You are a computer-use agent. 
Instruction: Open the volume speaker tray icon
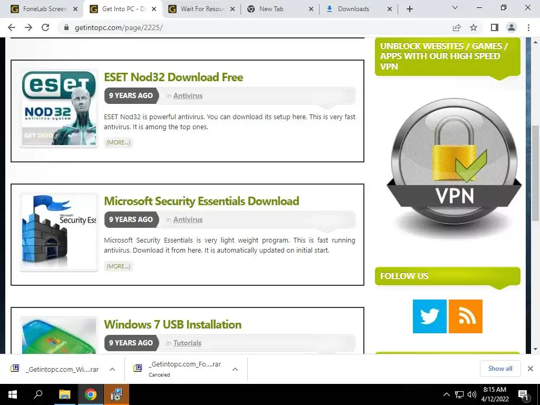472,394
